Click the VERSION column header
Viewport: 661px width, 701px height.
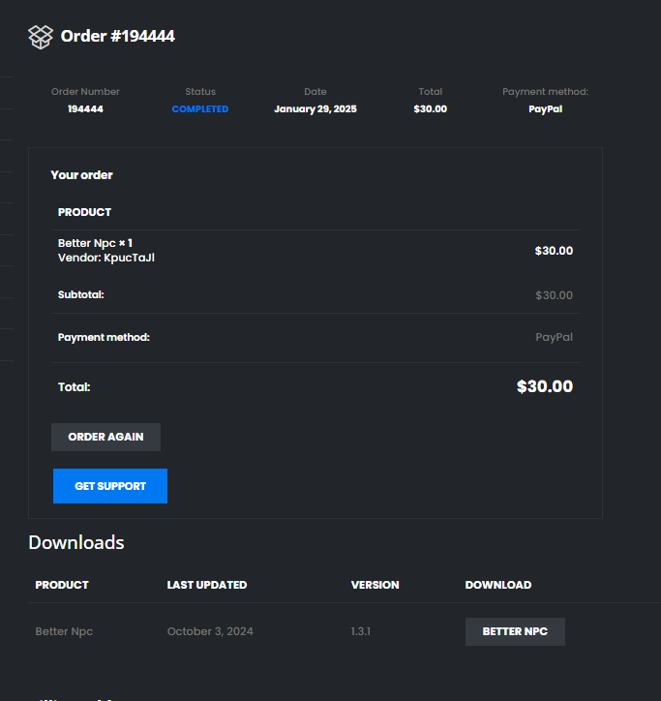pos(375,585)
